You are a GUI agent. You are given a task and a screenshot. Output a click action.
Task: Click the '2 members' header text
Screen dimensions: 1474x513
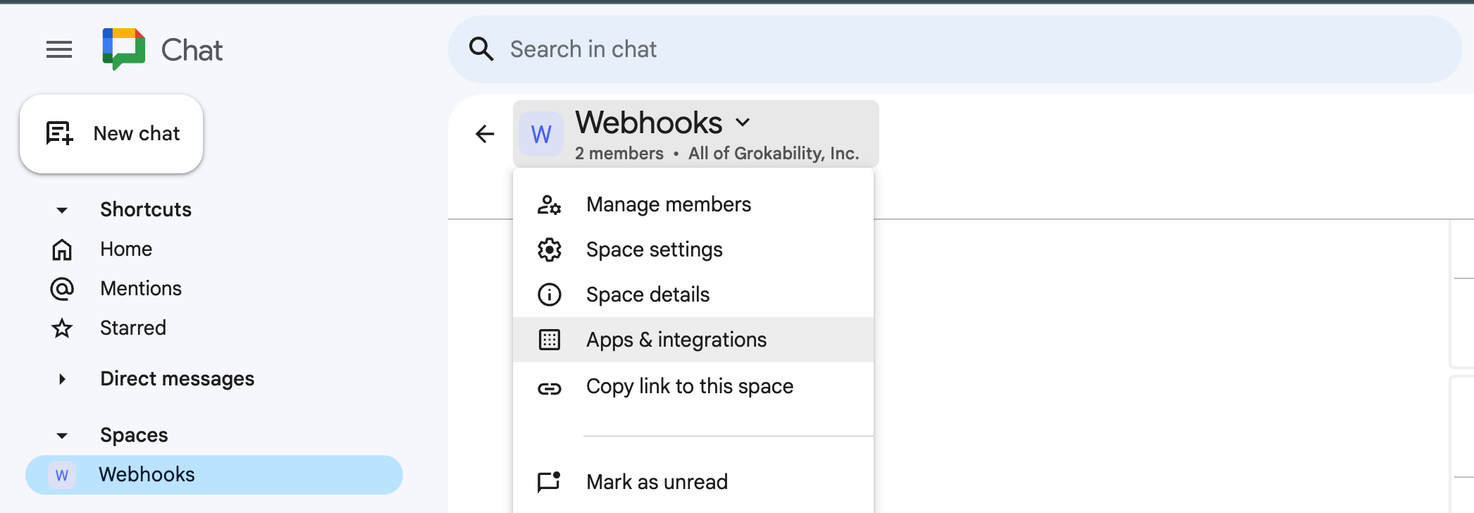pos(619,154)
